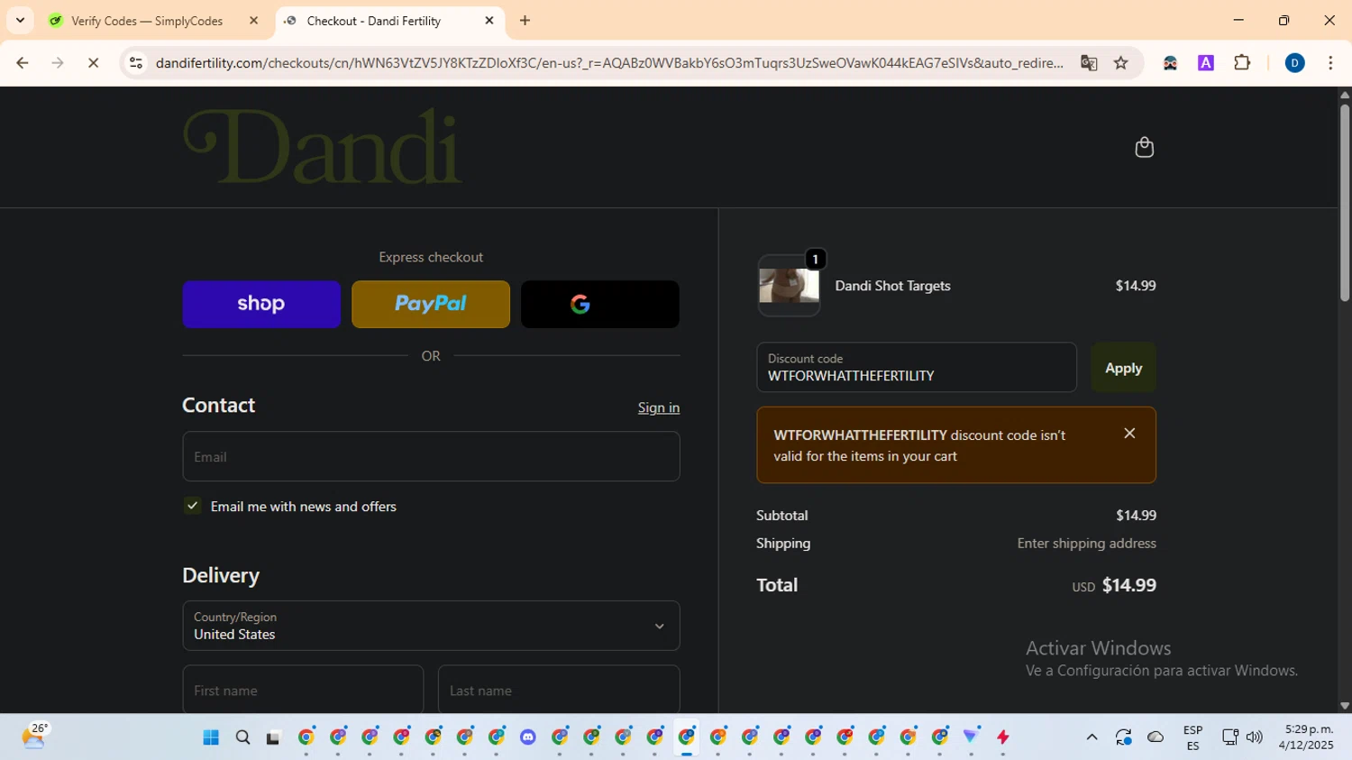Open the OneDrive cloud tray icon
The width and height of the screenshot is (1352, 760).
(x=1156, y=737)
